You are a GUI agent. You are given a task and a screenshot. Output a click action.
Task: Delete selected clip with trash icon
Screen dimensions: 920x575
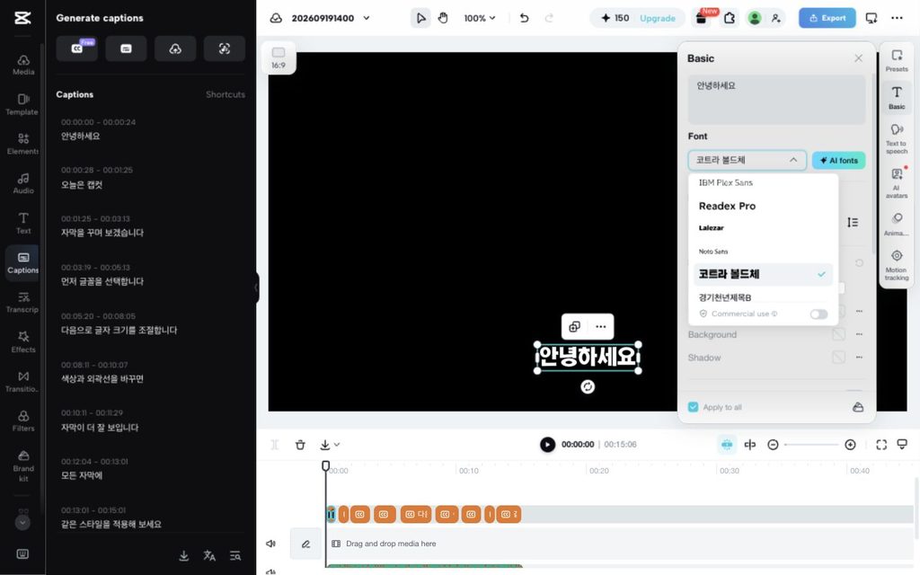[300, 445]
